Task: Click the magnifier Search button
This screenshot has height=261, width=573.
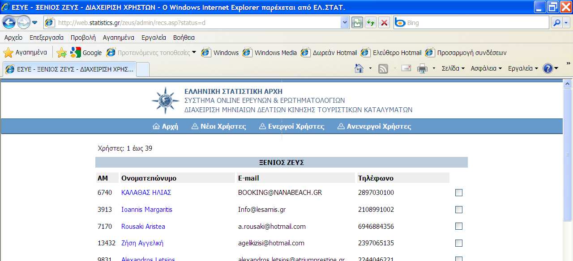Action: point(556,22)
